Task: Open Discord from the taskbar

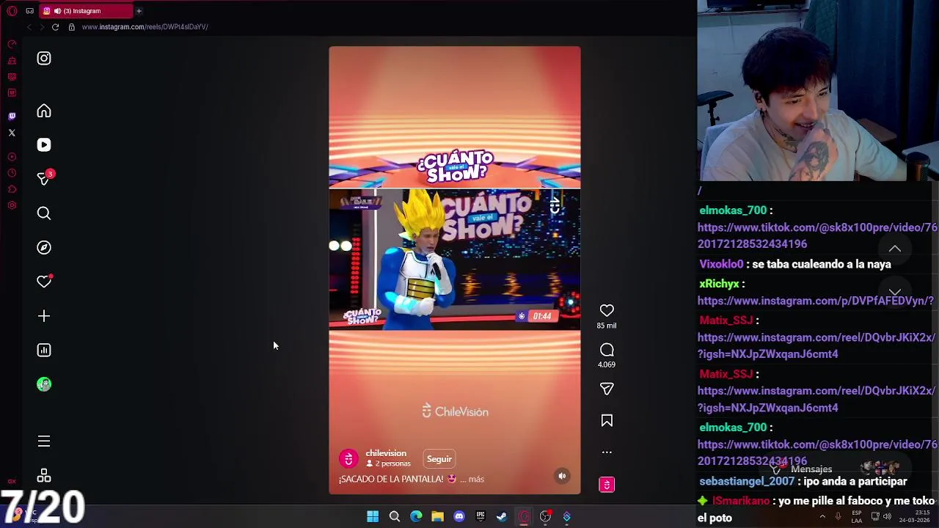Action: point(459,517)
